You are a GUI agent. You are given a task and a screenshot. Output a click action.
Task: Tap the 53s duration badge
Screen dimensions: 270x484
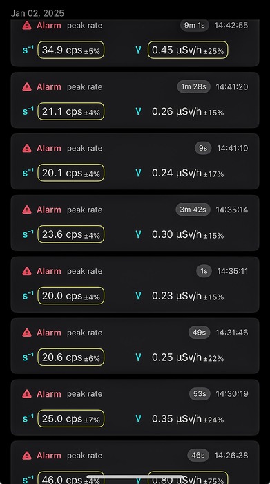coord(200,394)
